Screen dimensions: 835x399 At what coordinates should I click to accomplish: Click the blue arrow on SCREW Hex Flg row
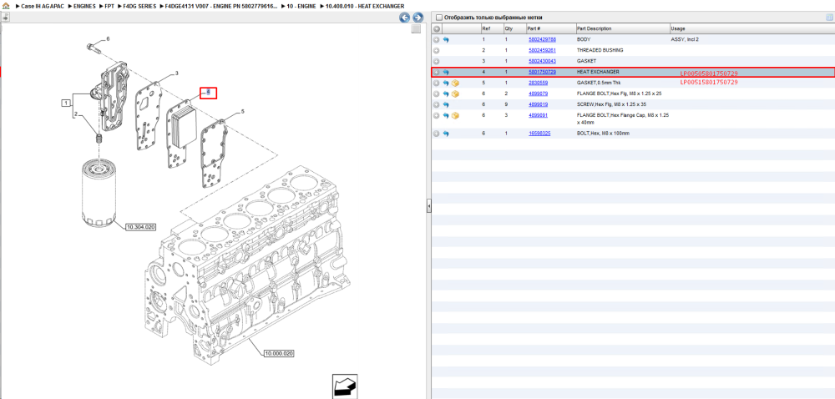[446, 105]
